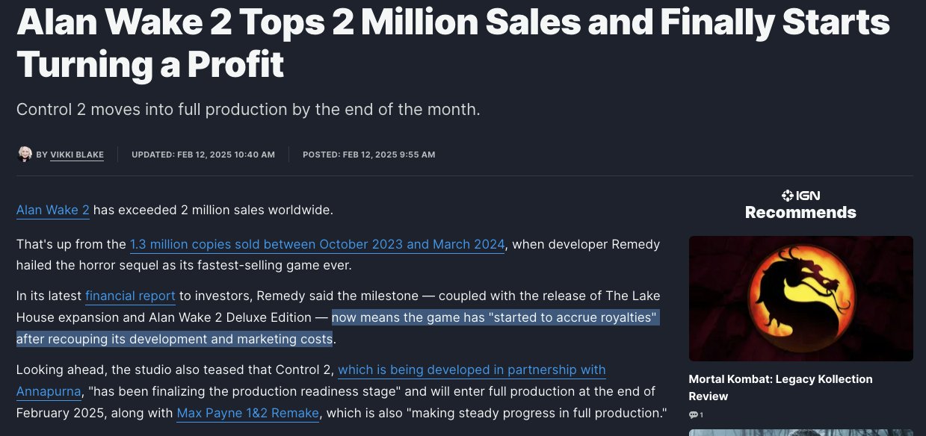Follow the 'Alan Wake 2' hyperlink
926x436 pixels.
click(x=53, y=210)
